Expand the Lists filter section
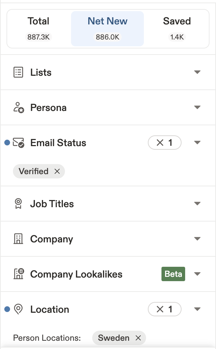The height and width of the screenshot is (349, 216). click(x=197, y=72)
